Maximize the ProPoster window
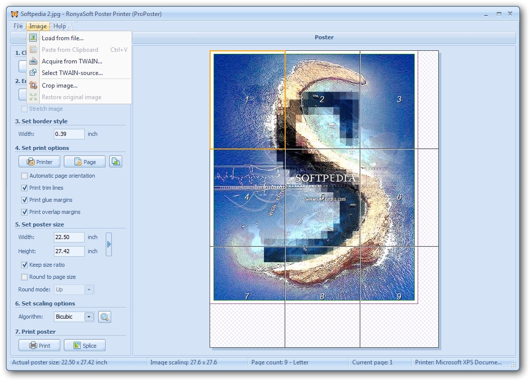Image resolution: width=530 pixels, height=381 pixels. coord(499,14)
